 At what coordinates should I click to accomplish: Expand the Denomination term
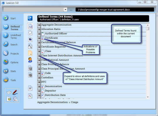tap(39, 87)
